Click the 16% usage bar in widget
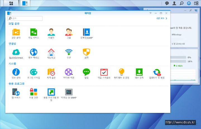Viewport: 201px width, 129px height. [x=178, y=61]
